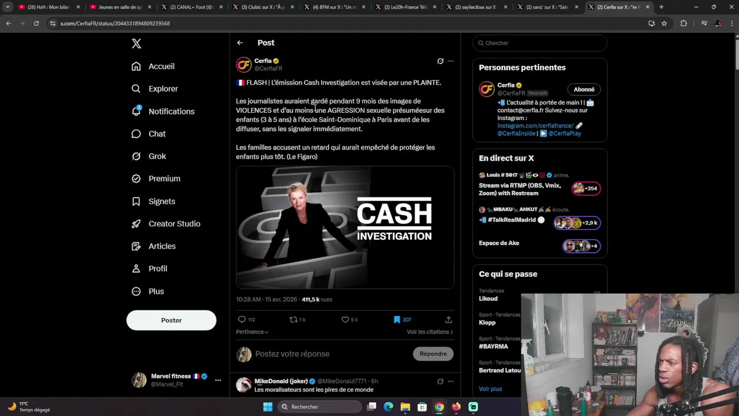Click the Répondre button

433,354
